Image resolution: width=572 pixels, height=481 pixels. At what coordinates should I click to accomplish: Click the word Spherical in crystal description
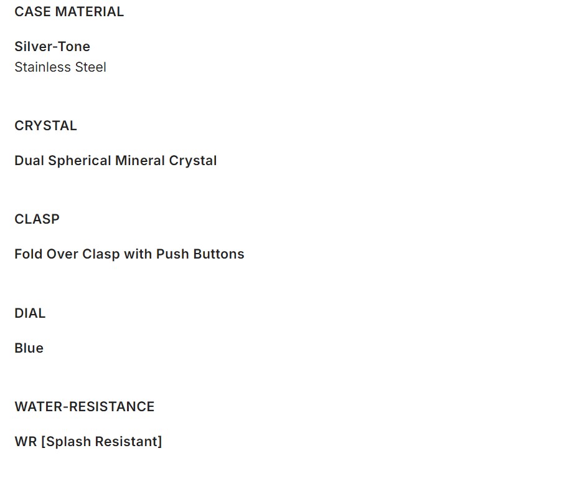click(80, 161)
